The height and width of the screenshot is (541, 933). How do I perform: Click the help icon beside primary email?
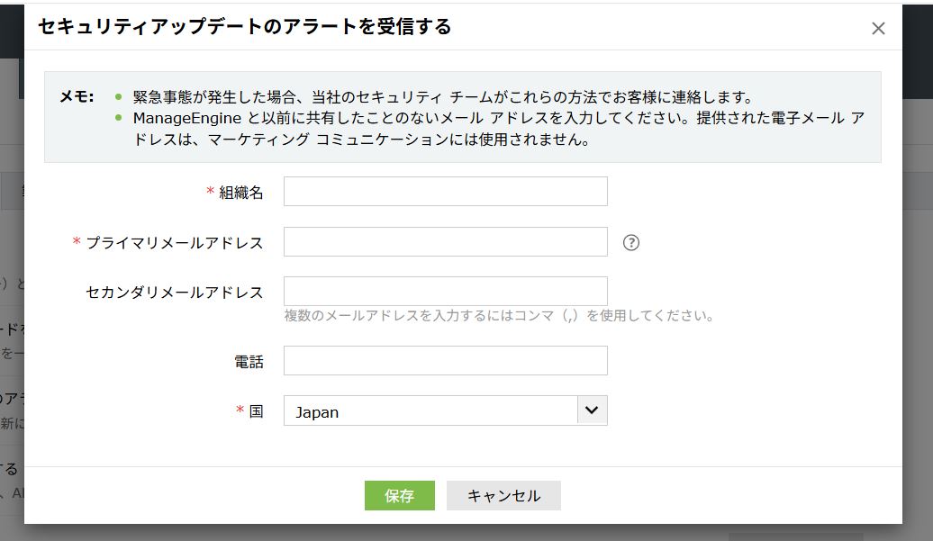click(631, 242)
